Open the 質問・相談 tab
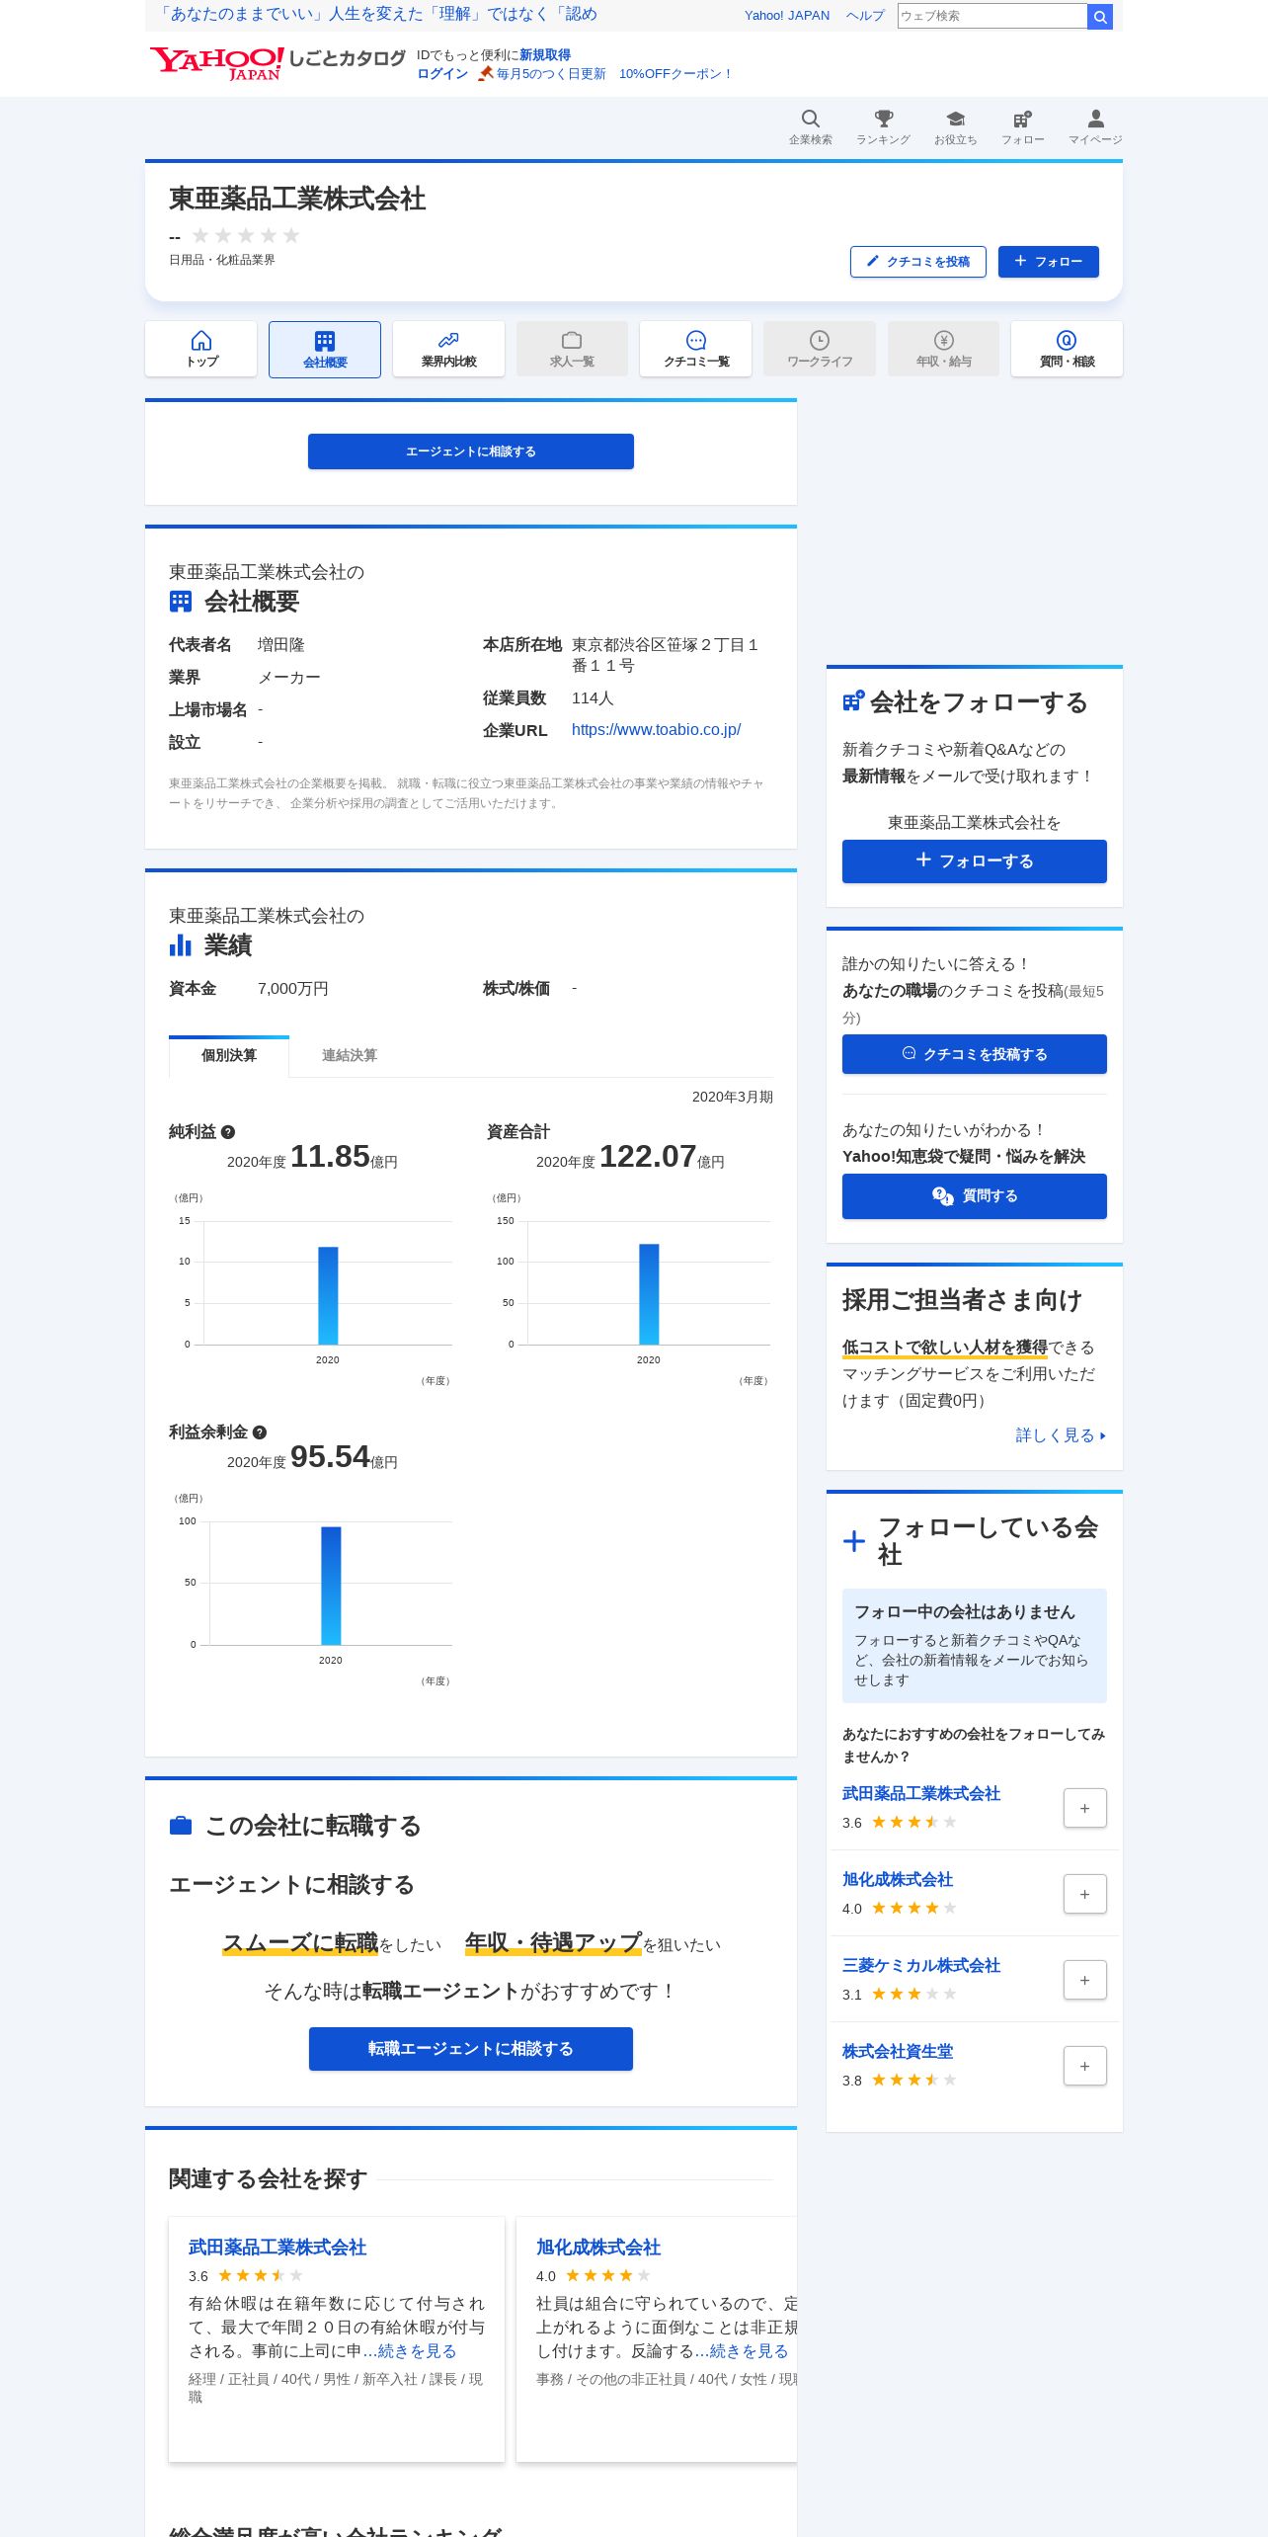The height and width of the screenshot is (2537, 1268). [1067, 349]
